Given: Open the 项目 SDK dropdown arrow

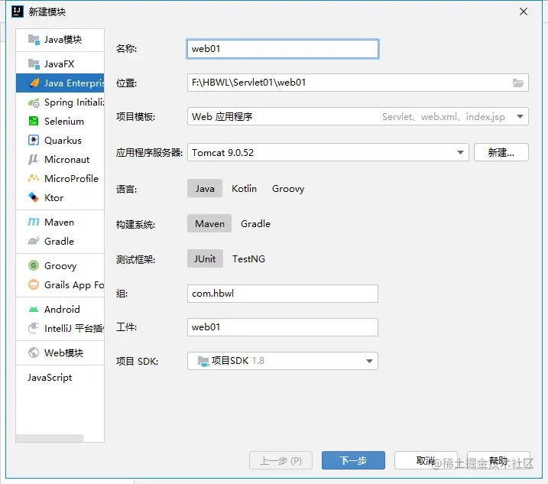Looking at the screenshot, I should (369, 361).
